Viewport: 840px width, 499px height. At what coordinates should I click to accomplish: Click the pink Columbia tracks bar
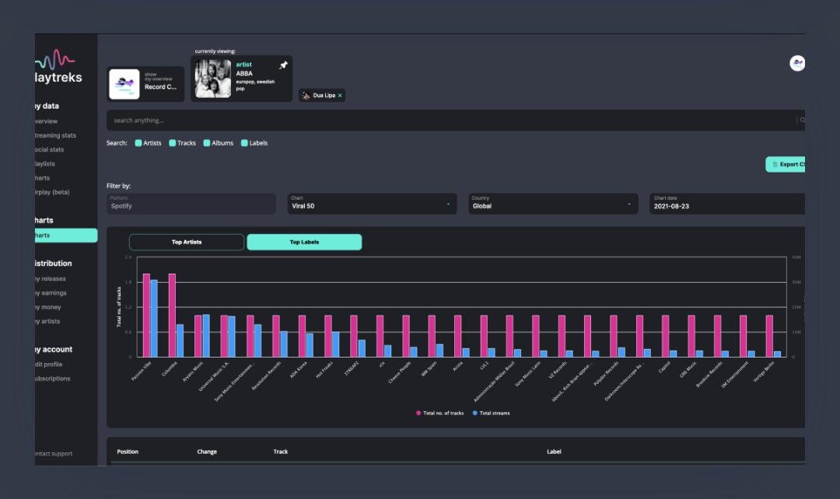173,316
